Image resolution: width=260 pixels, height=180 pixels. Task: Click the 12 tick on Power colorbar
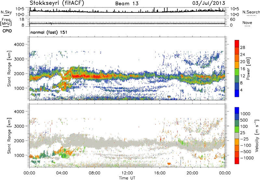[242, 76]
